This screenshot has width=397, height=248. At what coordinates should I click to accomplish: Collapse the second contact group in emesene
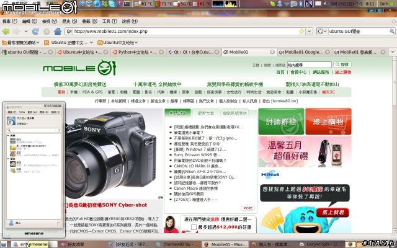tap(8, 159)
